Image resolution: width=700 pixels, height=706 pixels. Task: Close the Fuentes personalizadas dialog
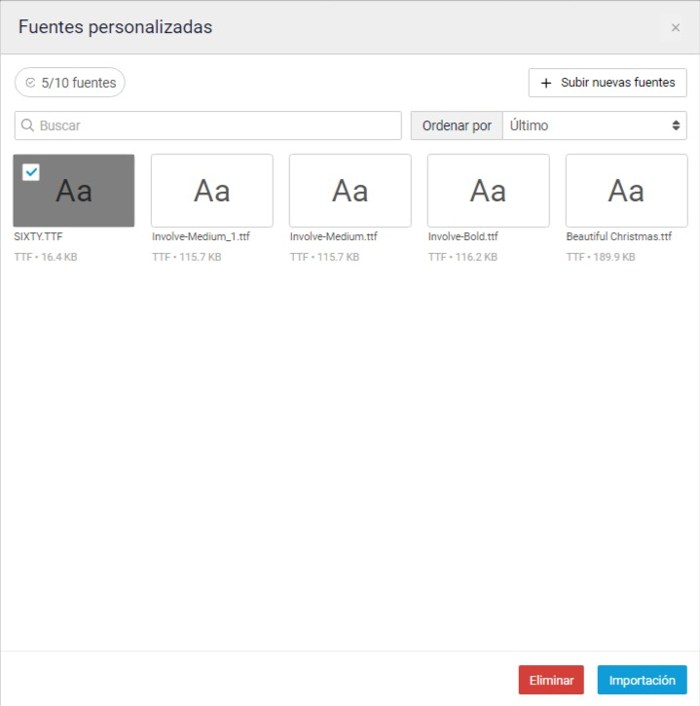(676, 27)
